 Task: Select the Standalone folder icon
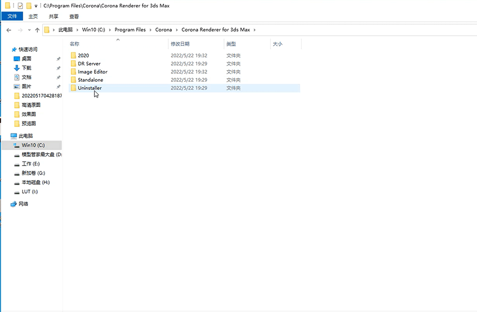pos(73,80)
